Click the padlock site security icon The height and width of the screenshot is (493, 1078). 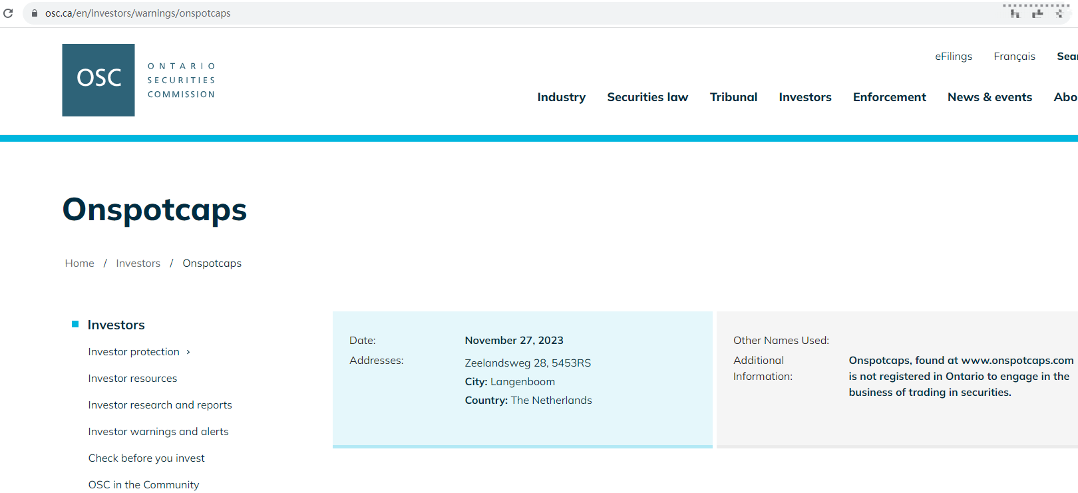point(35,13)
